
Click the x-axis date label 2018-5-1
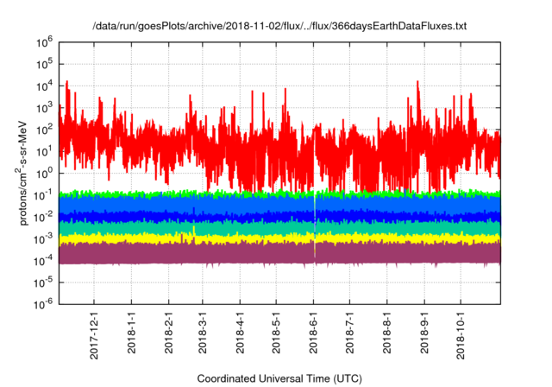tap(276, 332)
